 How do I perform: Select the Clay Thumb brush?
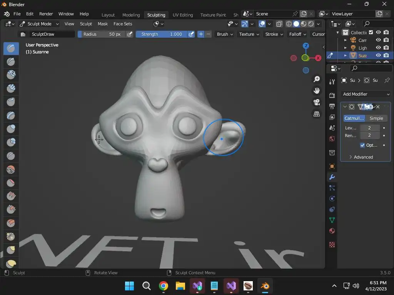(x=11, y=102)
